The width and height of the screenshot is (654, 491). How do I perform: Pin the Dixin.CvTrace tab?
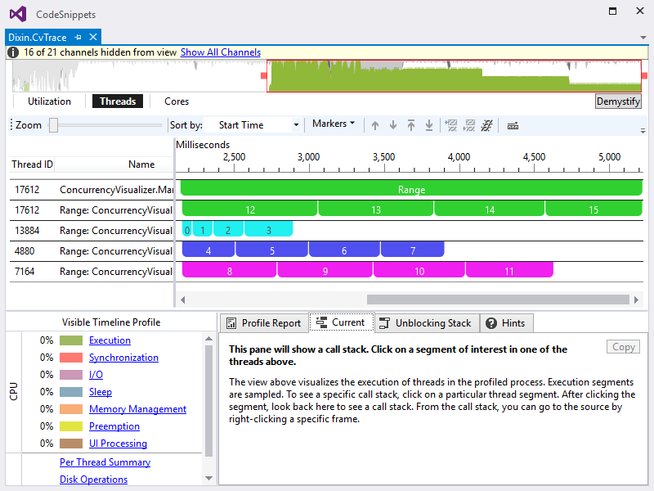(x=78, y=37)
